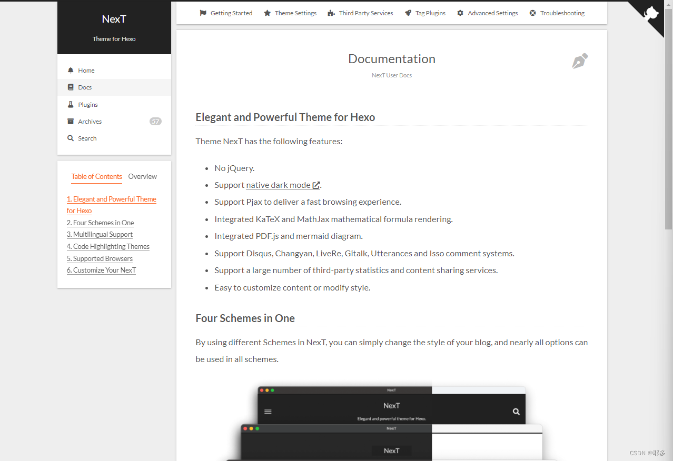
Task: Click the flag icon beside Getting Started
Action: [x=203, y=13]
